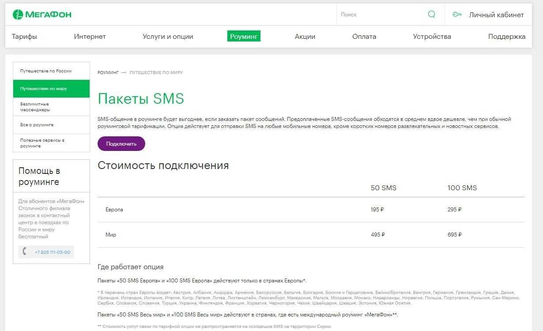Open the Устройства section

(x=432, y=37)
